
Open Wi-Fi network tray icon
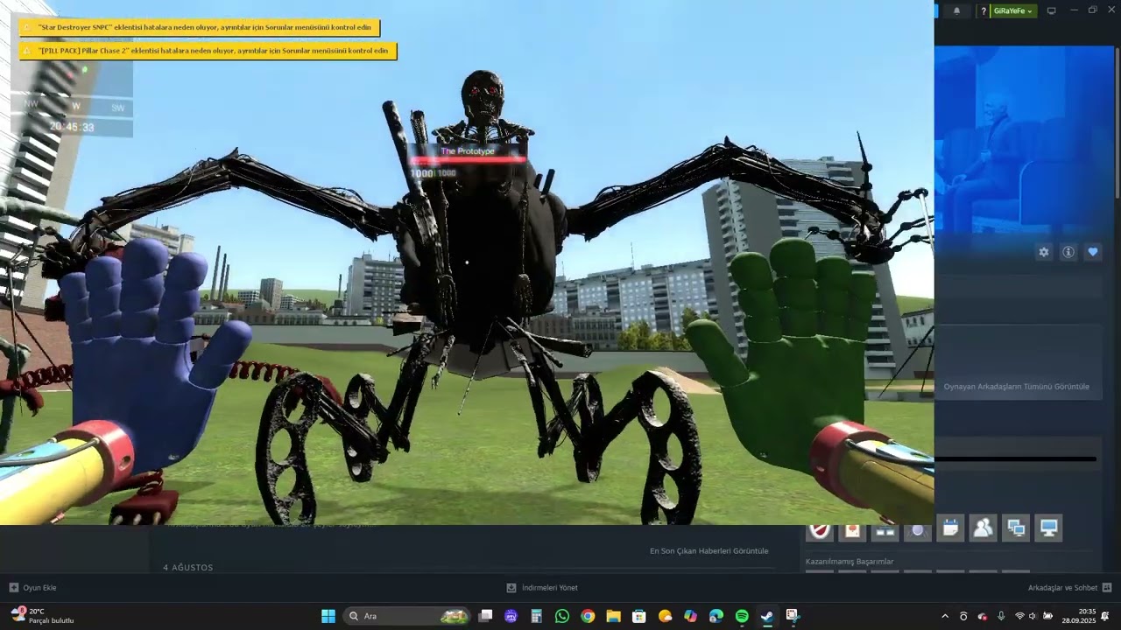(x=1019, y=616)
